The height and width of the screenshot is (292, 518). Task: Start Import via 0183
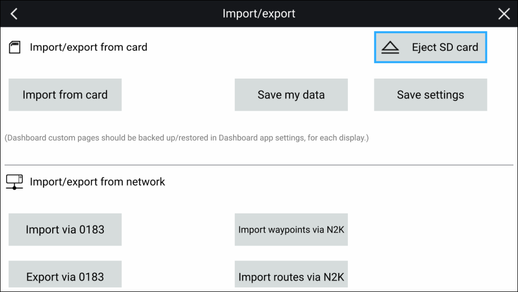pos(65,229)
